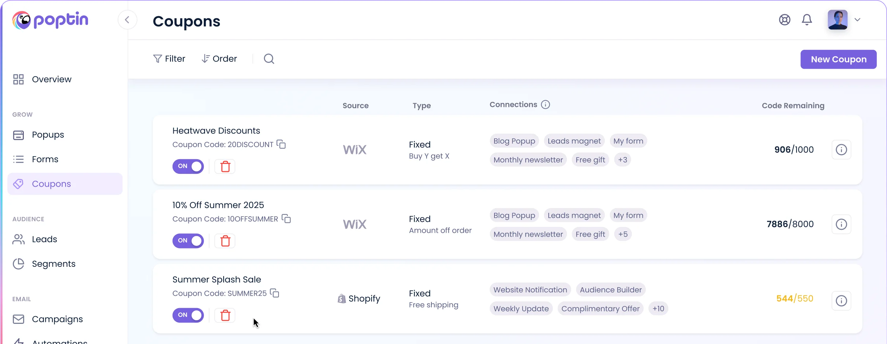Copy the SUMMER25 coupon code
The image size is (887, 344).
[x=275, y=293]
